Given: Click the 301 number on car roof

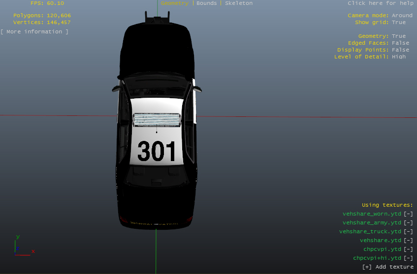Looking at the screenshot, I should [x=157, y=151].
